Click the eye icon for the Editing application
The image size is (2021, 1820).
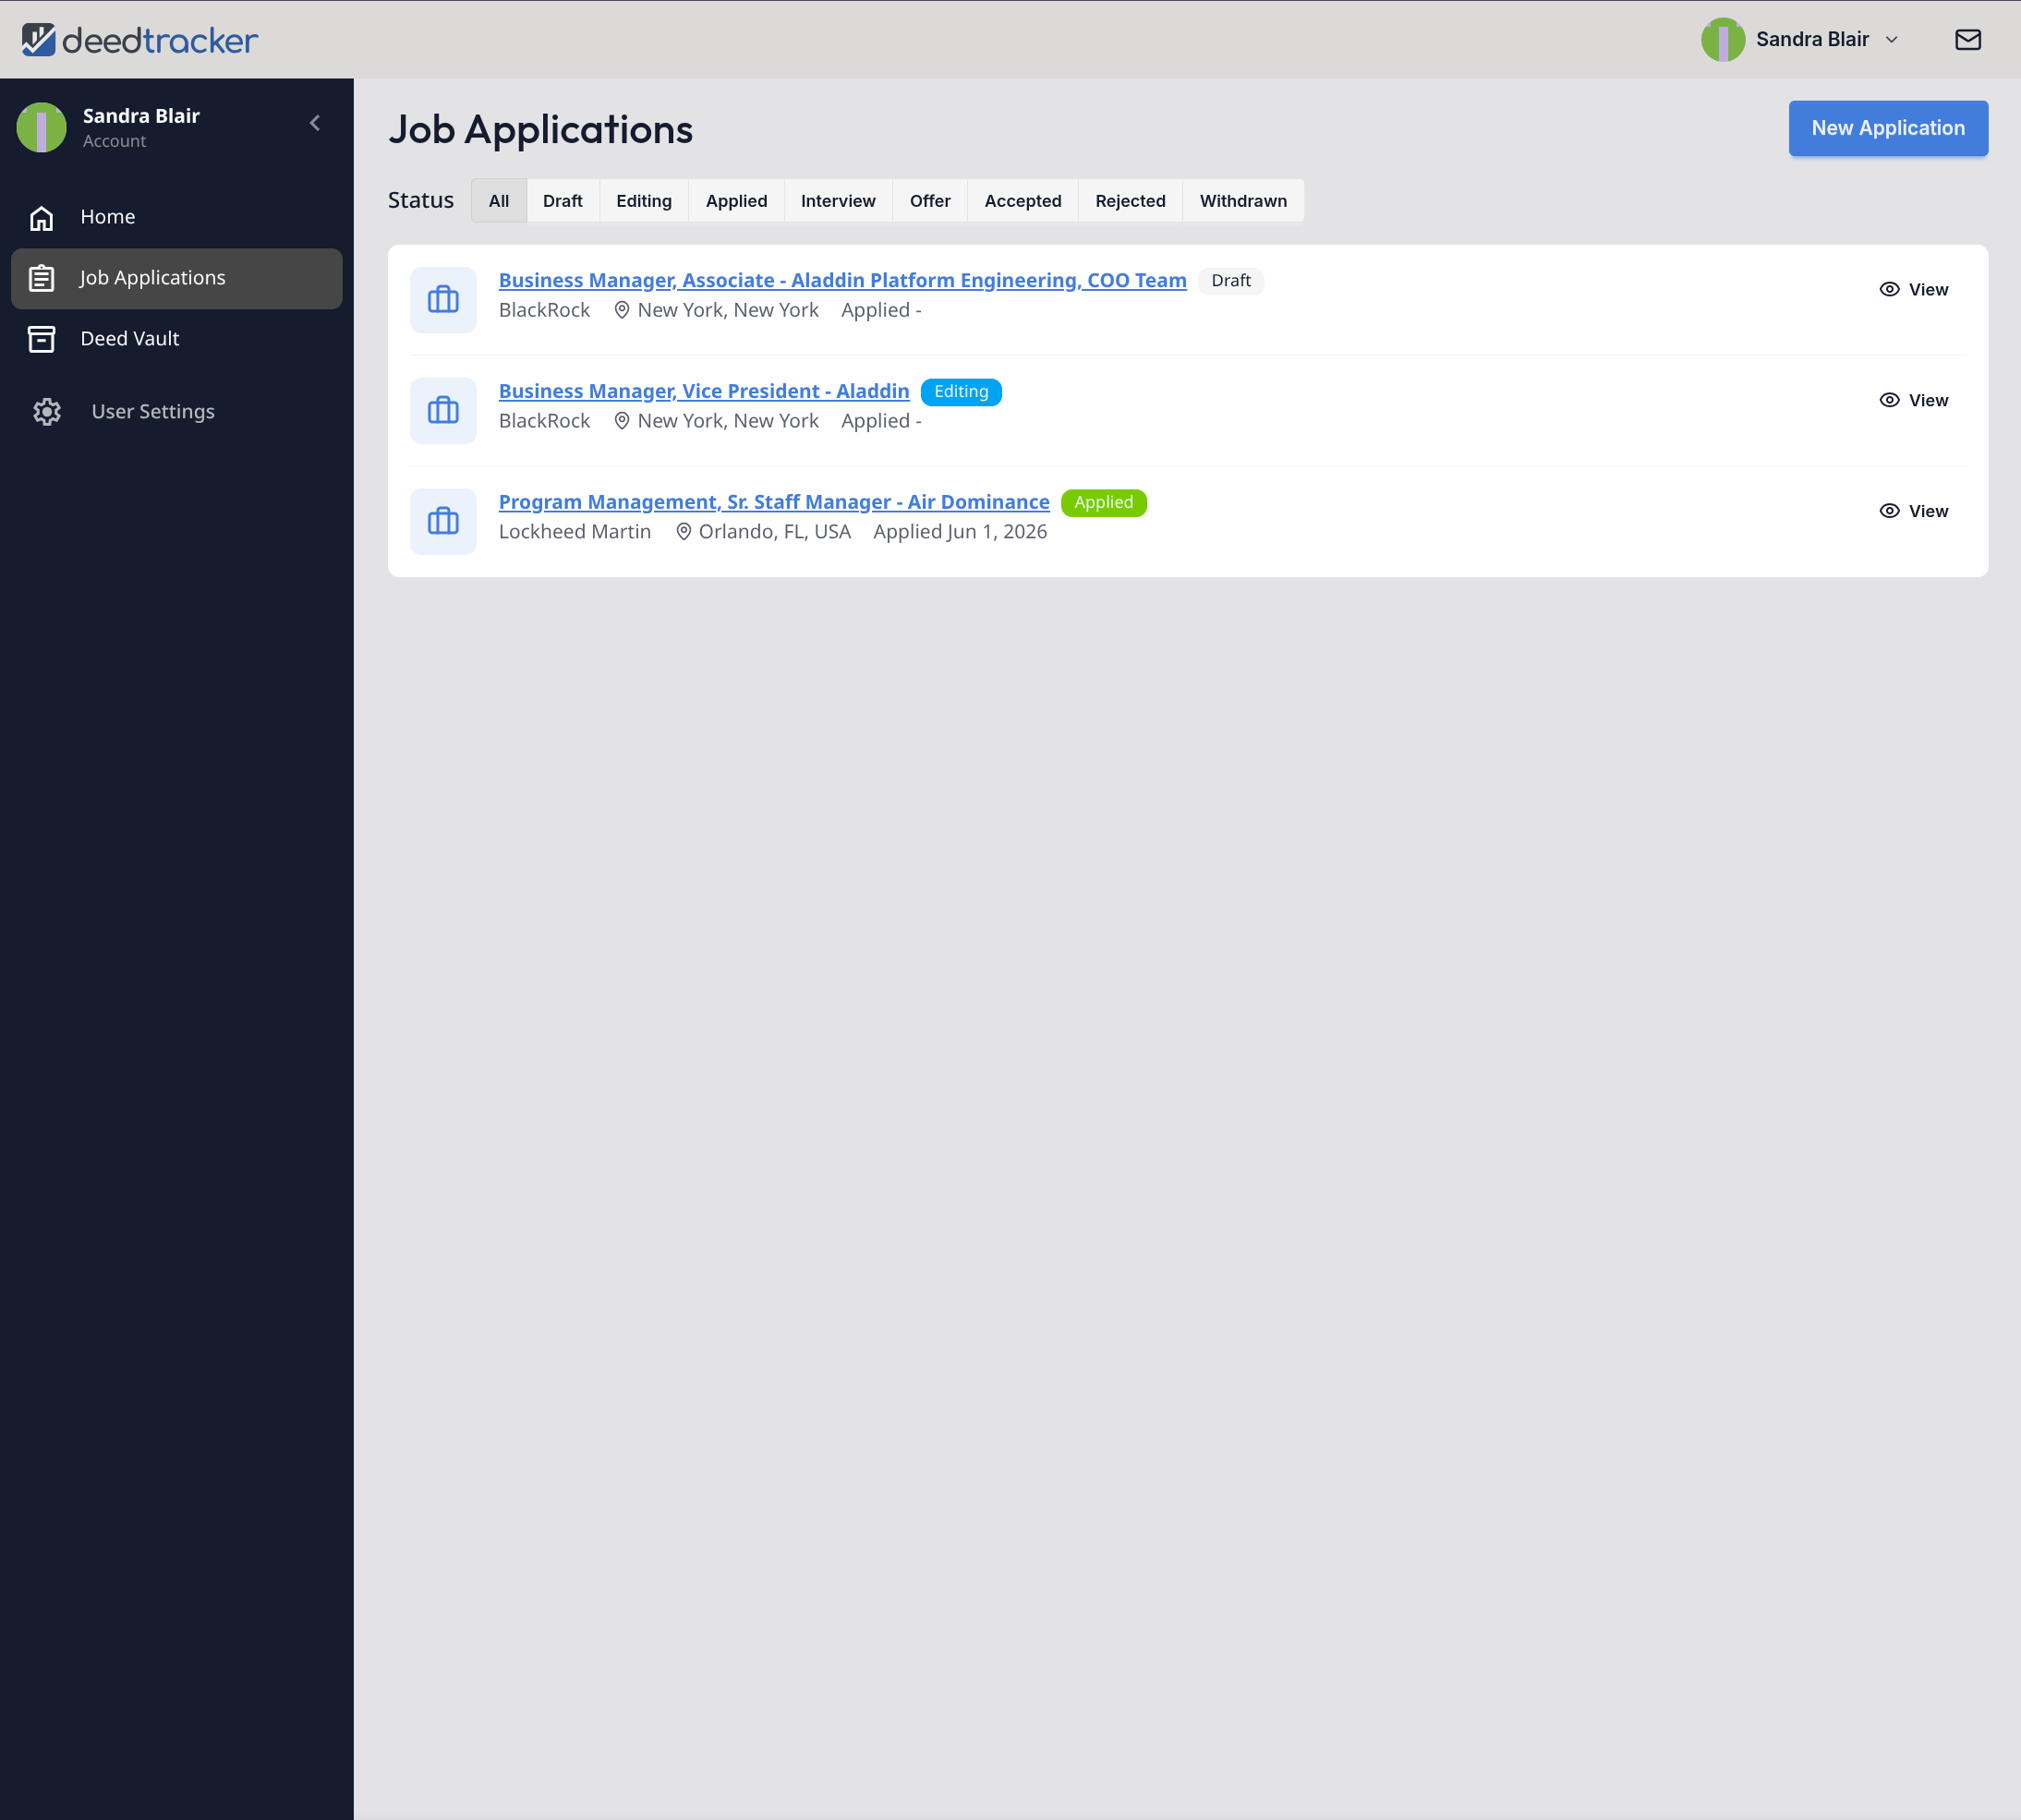pos(1889,401)
